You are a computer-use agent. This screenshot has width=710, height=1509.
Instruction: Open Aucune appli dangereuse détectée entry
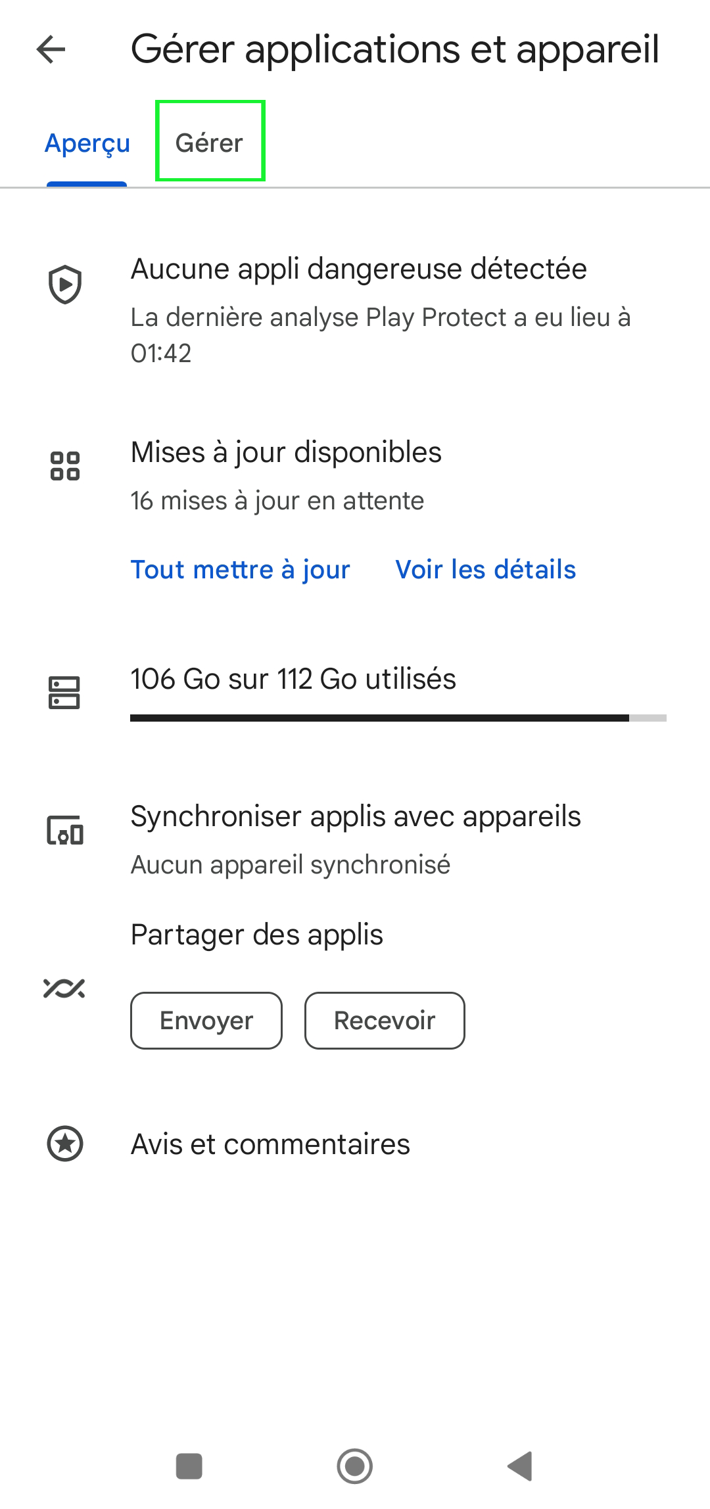pyautogui.click(x=355, y=309)
